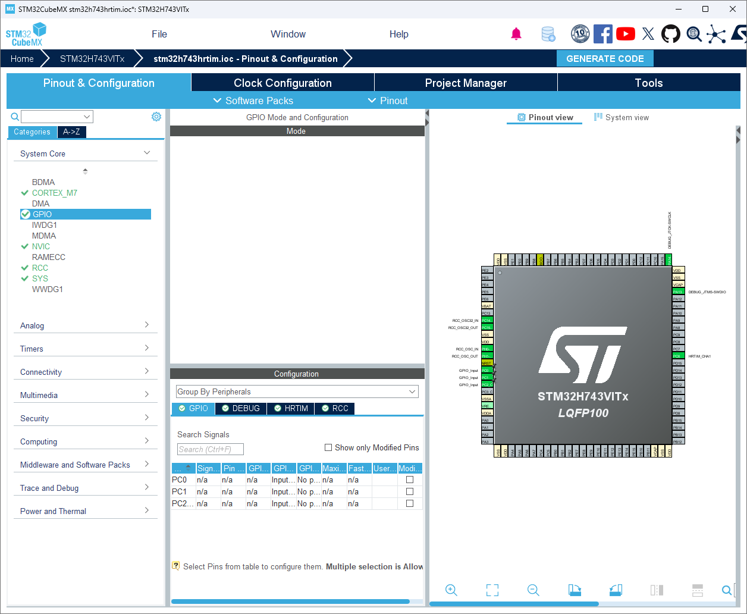The image size is (747, 614).
Task: Switch to the Clock Configuration tab
Action: tap(282, 83)
